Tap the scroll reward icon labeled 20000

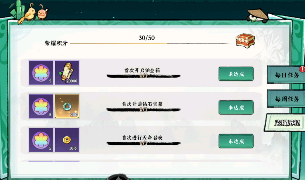67,73
